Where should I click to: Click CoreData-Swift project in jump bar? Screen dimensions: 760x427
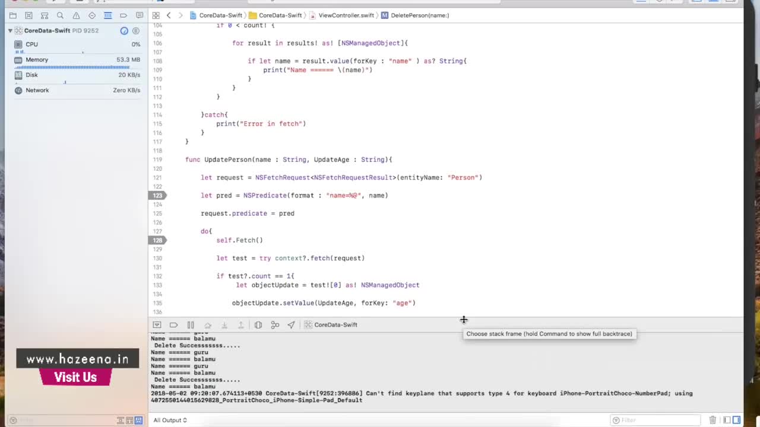coord(216,15)
